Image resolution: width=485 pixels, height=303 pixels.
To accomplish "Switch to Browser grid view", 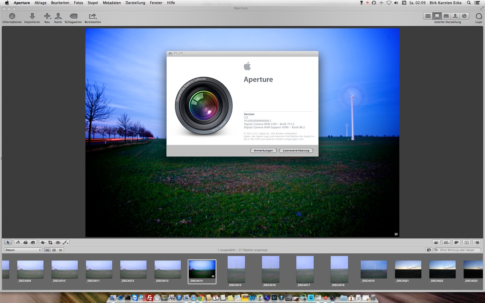I will coord(428,16).
